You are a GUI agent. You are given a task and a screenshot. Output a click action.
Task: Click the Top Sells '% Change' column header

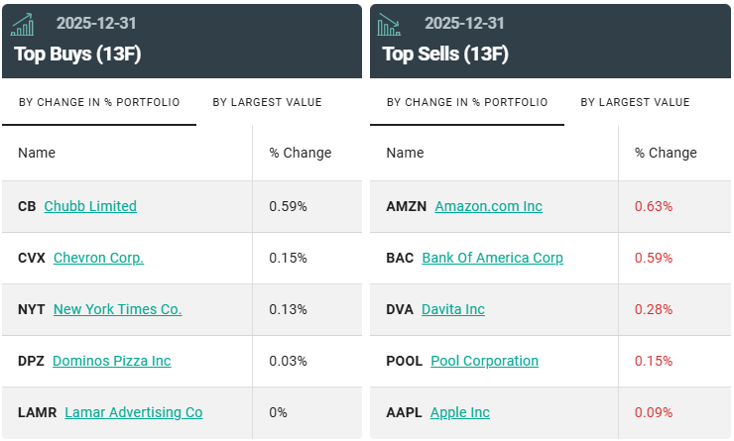click(x=666, y=153)
